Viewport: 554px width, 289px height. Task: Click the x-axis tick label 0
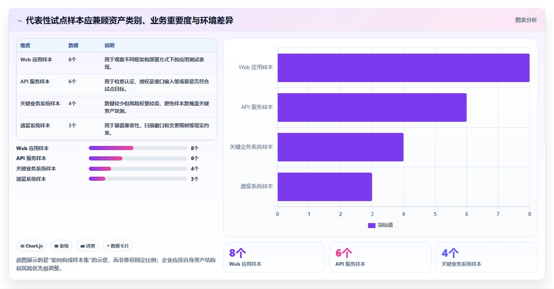[x=277, y=214]
